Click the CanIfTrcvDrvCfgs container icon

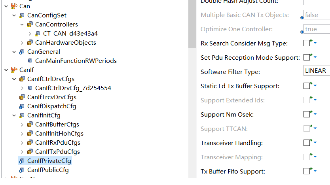tap(22, 97)
